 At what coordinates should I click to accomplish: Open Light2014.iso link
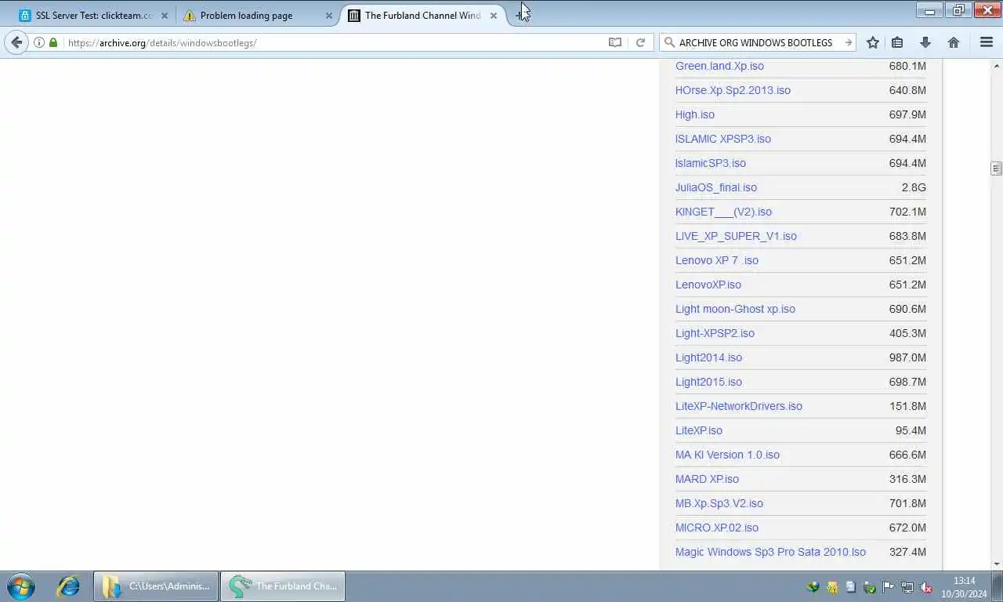[x=708, y=357]
